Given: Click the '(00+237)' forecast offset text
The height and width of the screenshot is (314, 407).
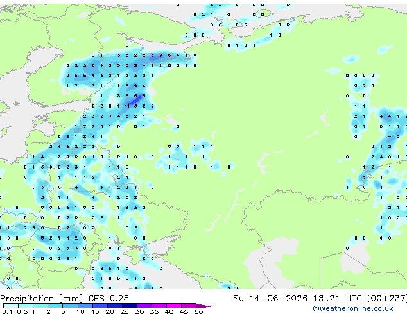Looking at the screenshot, I should (386, 299).
